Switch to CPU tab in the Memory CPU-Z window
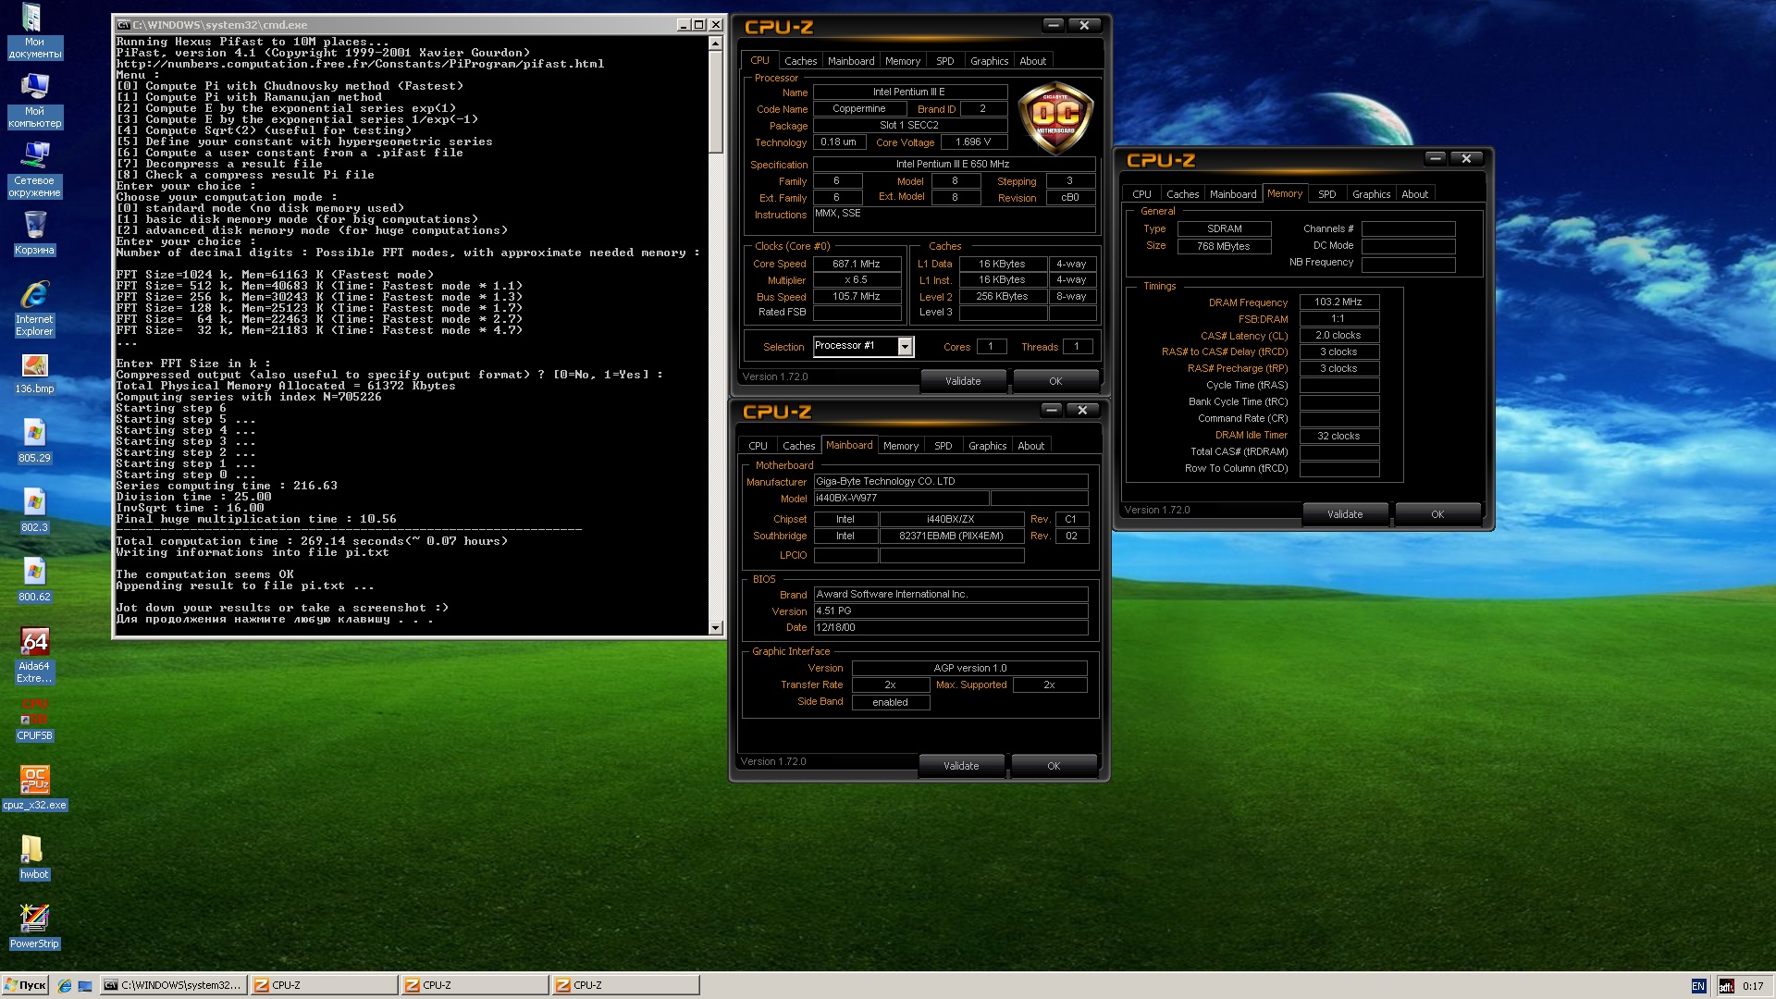This screenshot has height=999, width=1776. 1141,194
